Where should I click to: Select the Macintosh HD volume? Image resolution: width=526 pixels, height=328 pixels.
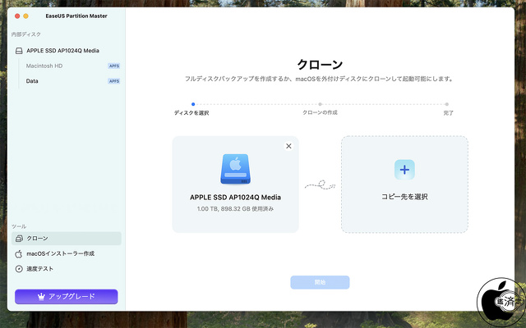coord(44,66)
